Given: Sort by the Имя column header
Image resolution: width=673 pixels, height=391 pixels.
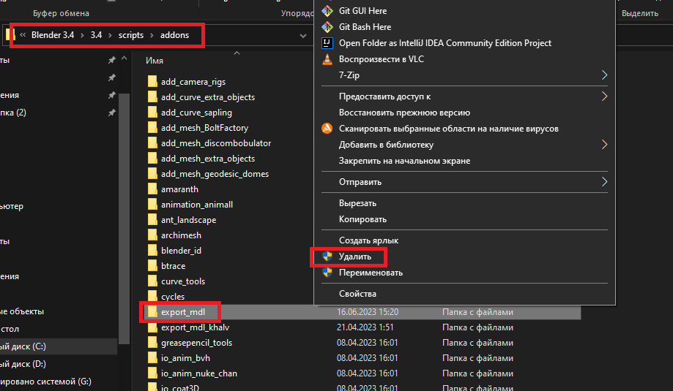Looking at the screenshot, I should coord(154,61).
